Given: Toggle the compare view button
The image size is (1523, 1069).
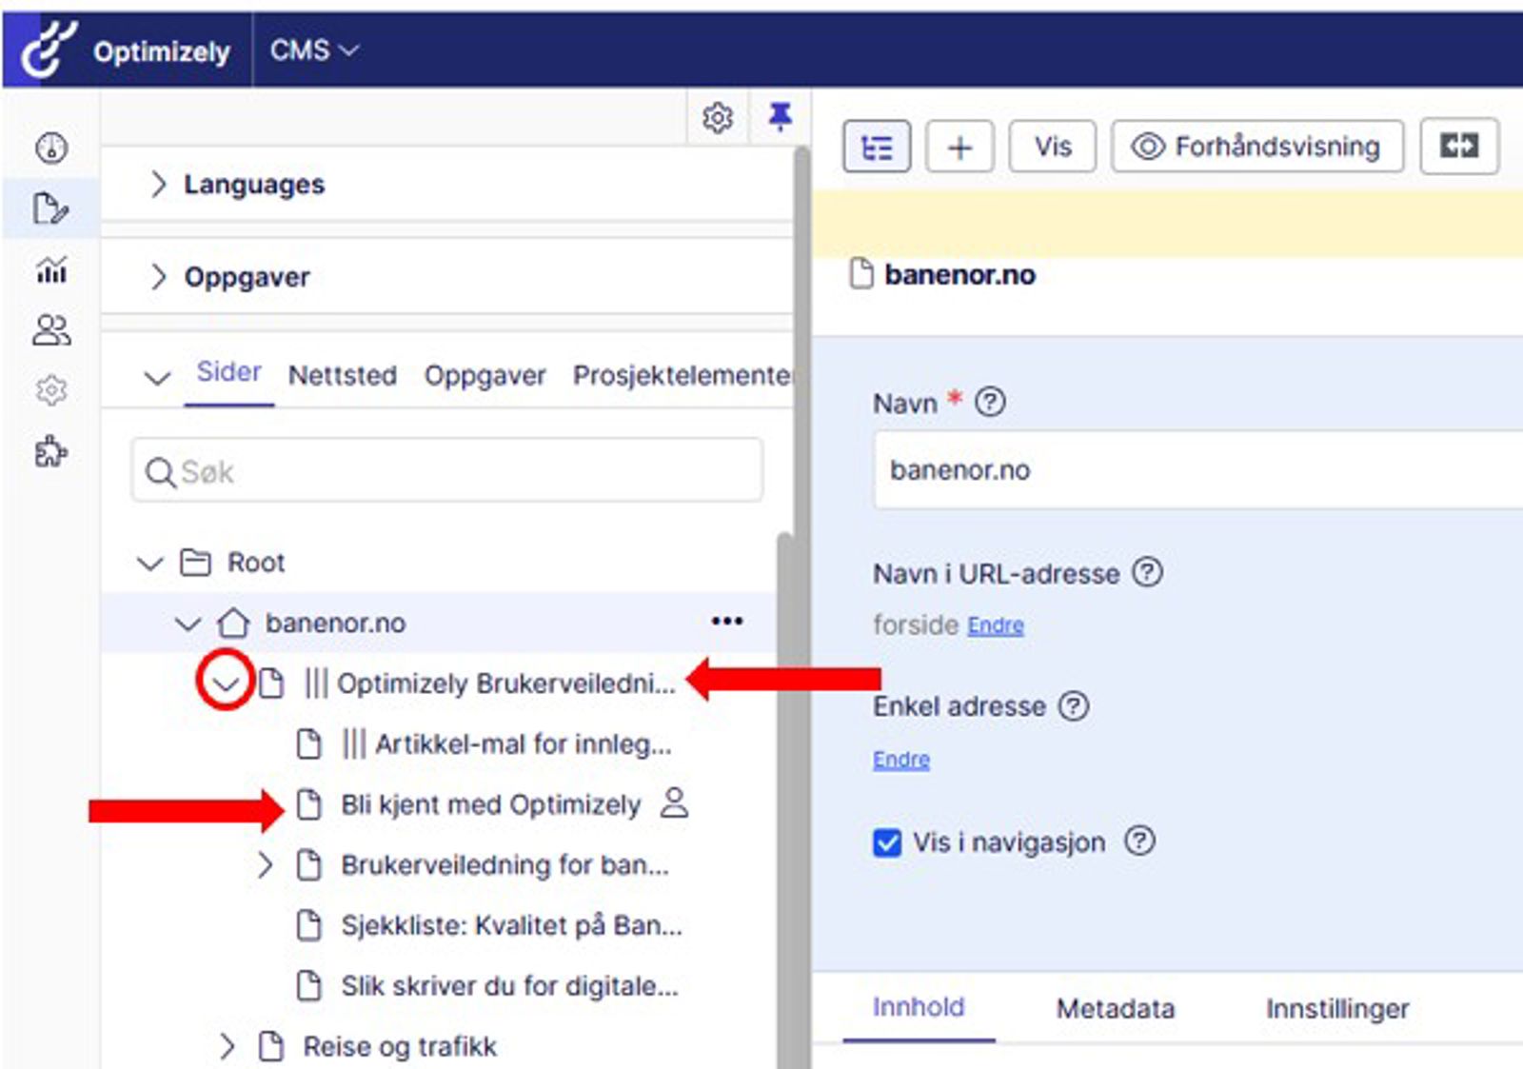Looking at the screenshot, I should (1458, 147).
